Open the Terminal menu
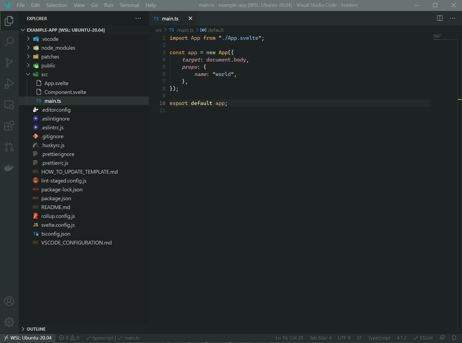This screenshot has height=343, width=462. pos(129,5)
